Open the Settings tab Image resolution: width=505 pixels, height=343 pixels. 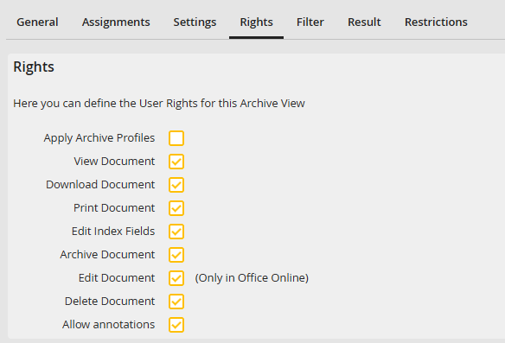(195, 22)
